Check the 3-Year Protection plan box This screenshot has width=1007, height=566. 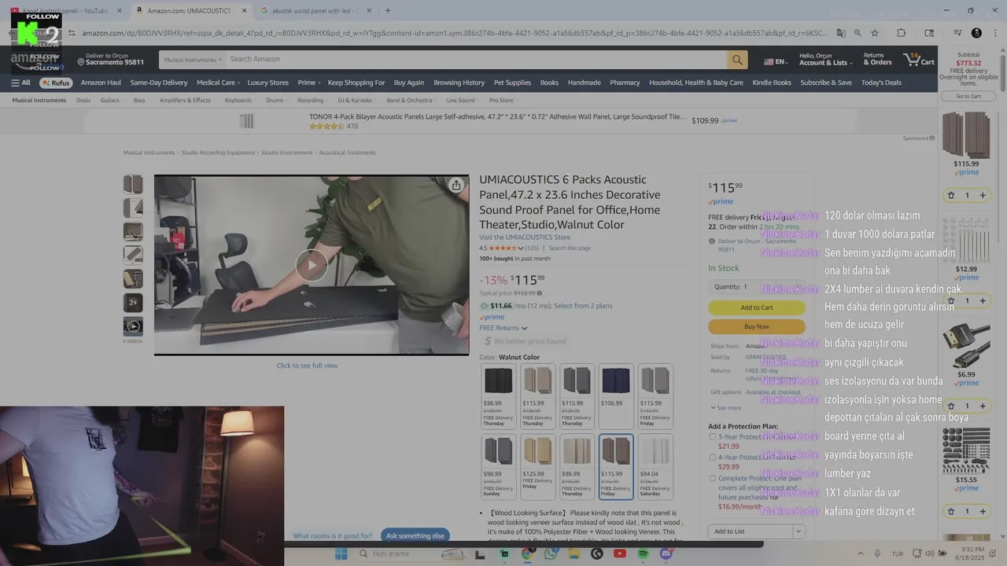click(x=713, y=436)
